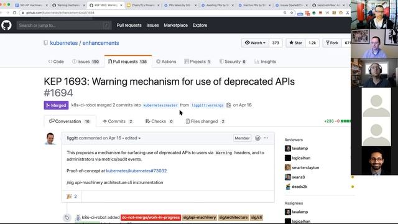This screenshot has height=224, width=398.
Task: Click the browser reload button
Action: click(x=14, y=12)
